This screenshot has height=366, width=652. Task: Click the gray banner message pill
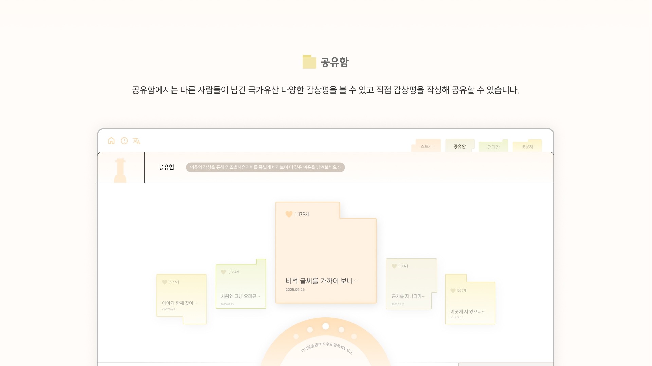tap(265, 167)
